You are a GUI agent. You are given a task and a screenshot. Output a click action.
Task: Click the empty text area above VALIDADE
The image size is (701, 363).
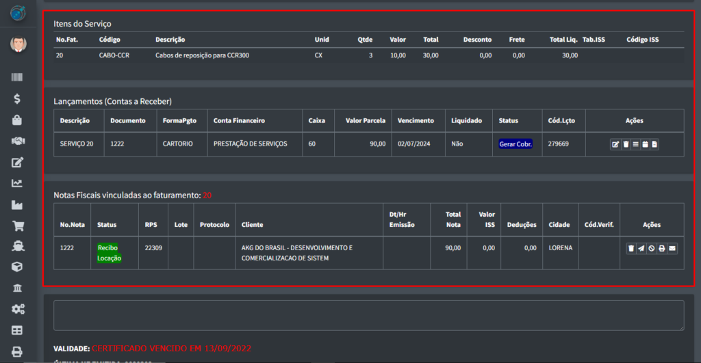368,315
